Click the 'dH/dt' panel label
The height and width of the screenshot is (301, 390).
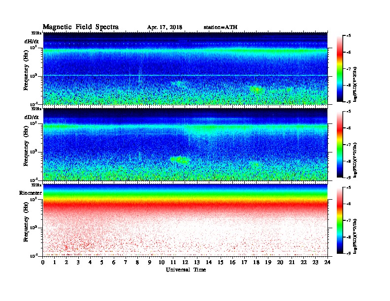point(32,41)
